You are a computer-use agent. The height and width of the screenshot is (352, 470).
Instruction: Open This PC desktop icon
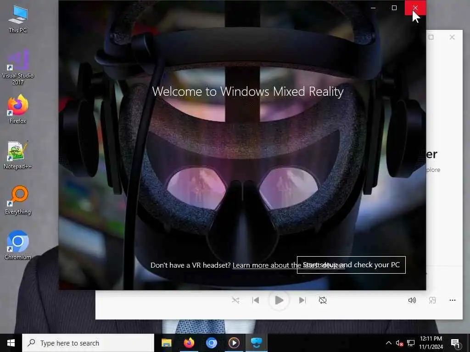(18, 18)
